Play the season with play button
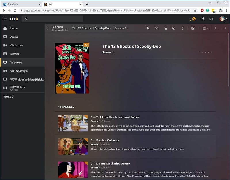 [x=148, y=28]
